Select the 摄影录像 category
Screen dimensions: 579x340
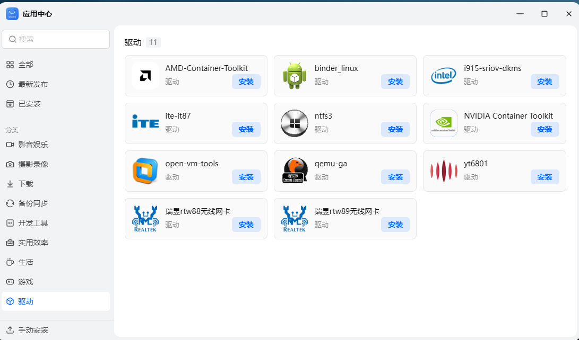click(x=56, y=164)
